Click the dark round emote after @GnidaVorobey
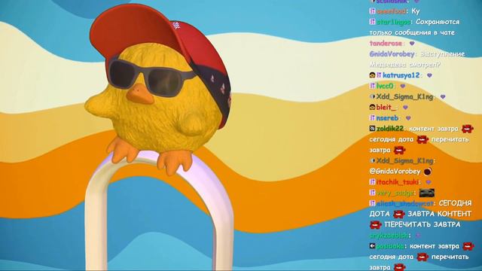 tap(428, 172)
